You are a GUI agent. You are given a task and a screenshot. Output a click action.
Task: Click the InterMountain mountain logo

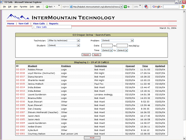(x=18, y=17)
